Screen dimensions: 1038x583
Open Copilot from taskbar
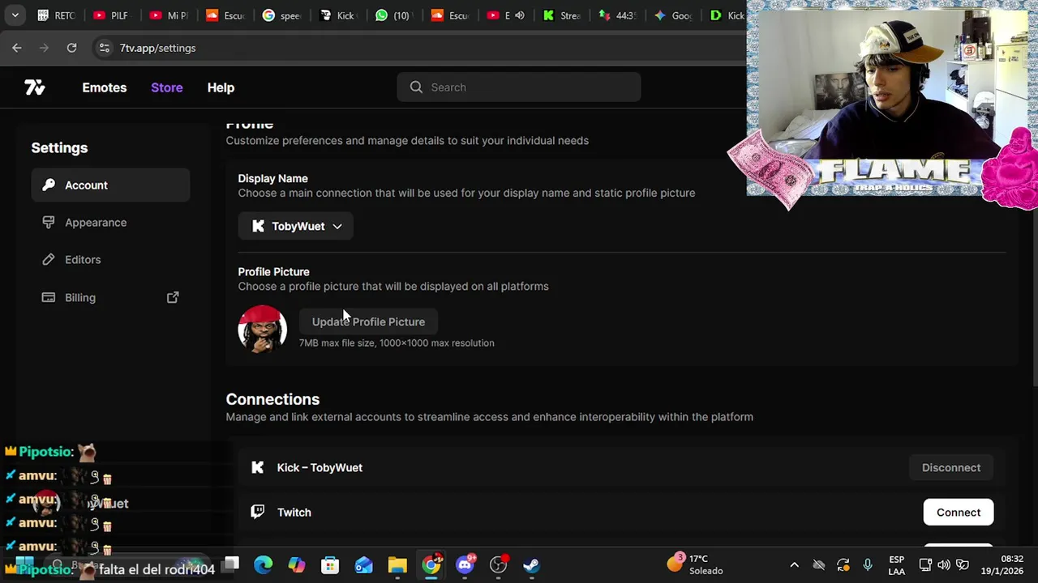click(297, 565)
